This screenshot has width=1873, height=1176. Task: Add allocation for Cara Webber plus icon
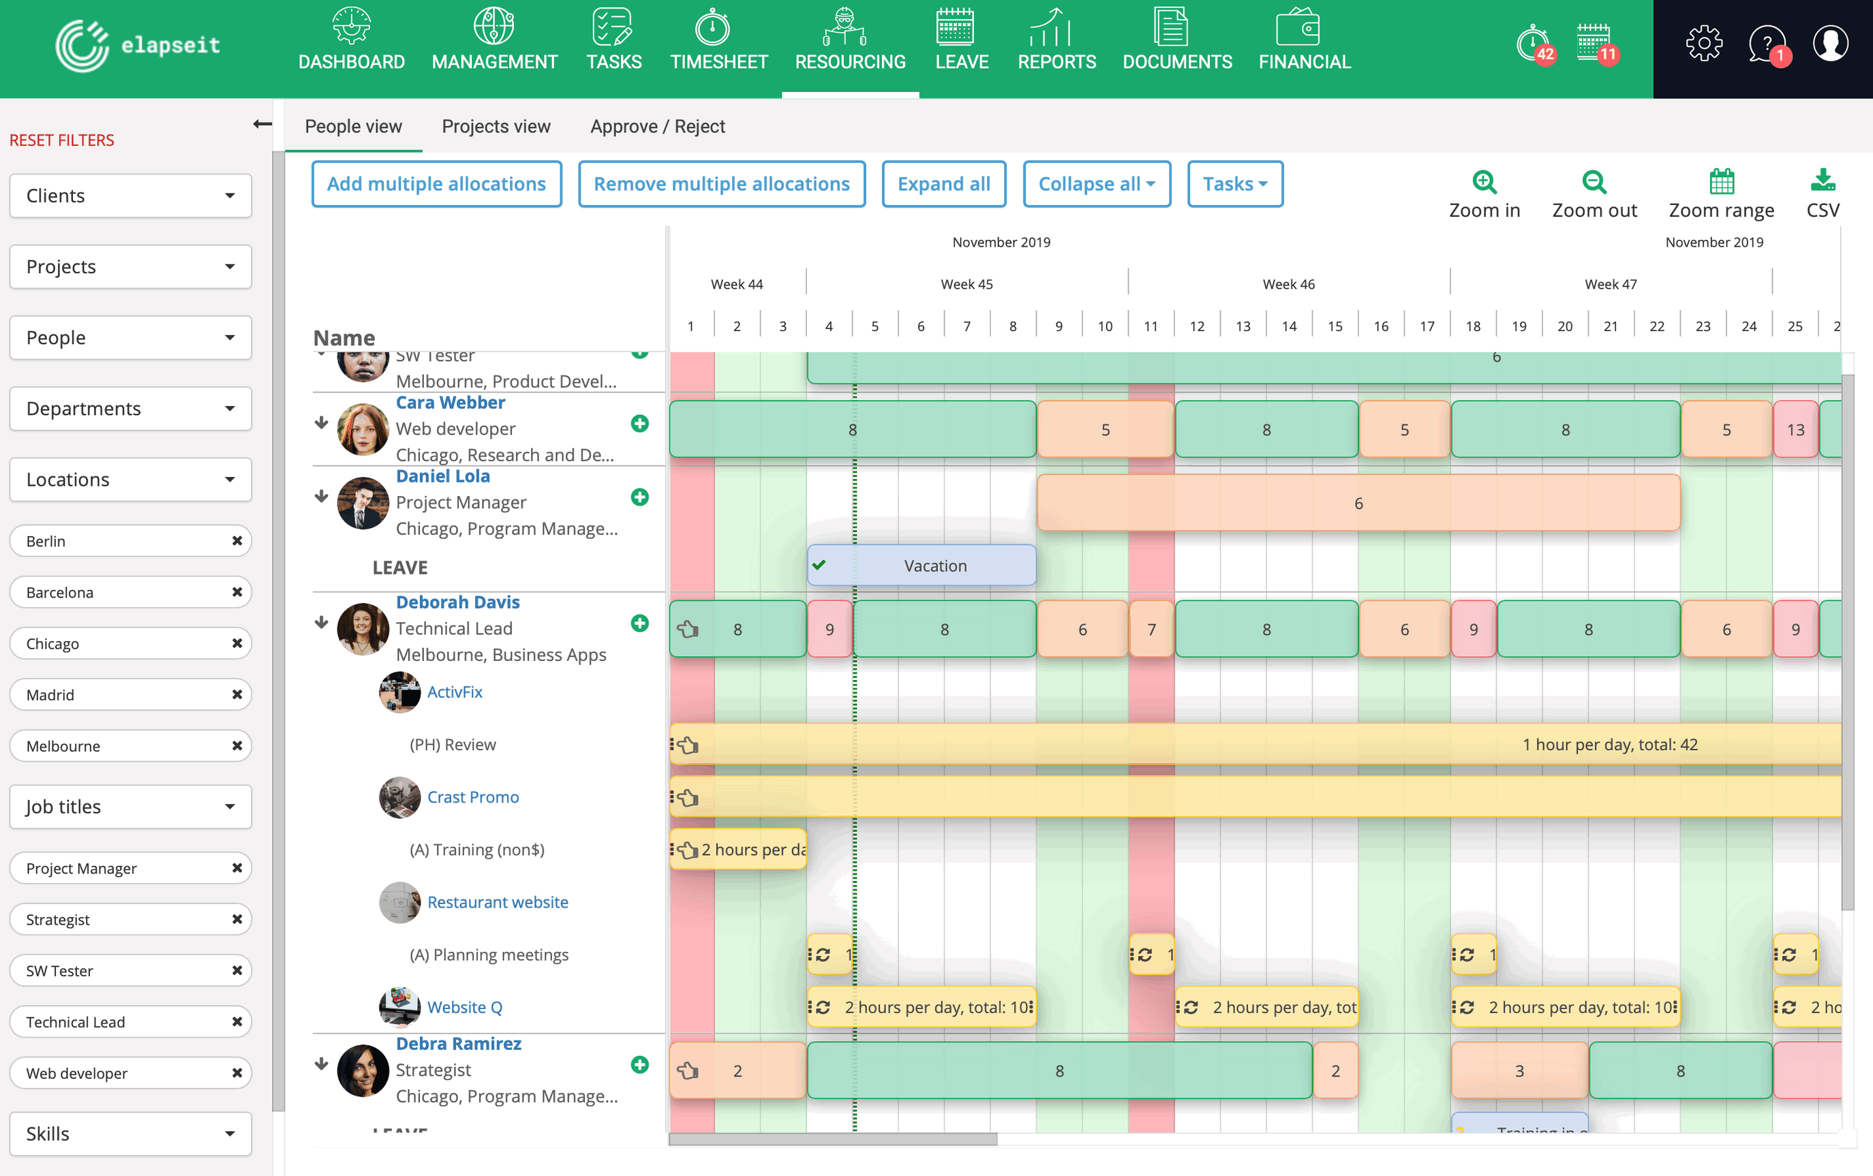pyautogui.click(x=639, y=423)
